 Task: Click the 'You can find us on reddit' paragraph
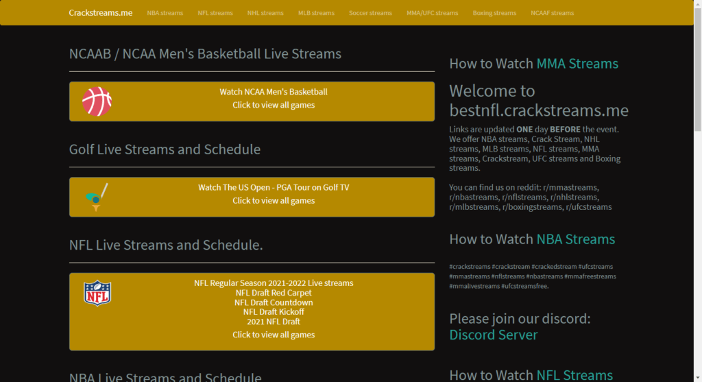pyautogui.click(x=531, y=197)
